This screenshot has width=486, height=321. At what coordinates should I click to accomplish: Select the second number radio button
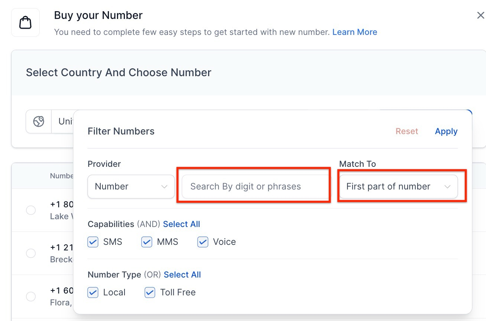(x=31, y=253)
